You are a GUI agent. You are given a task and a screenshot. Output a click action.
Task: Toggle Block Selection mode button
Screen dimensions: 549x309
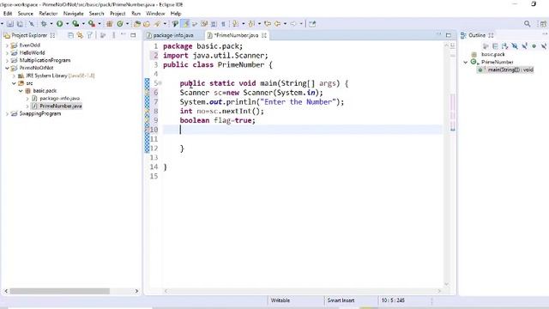(x=214, y=24)
